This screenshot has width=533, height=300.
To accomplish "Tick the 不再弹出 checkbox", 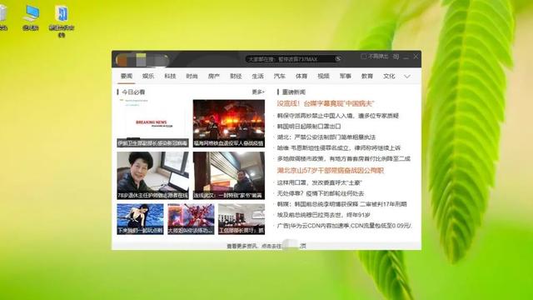I will tap(363, 57).
